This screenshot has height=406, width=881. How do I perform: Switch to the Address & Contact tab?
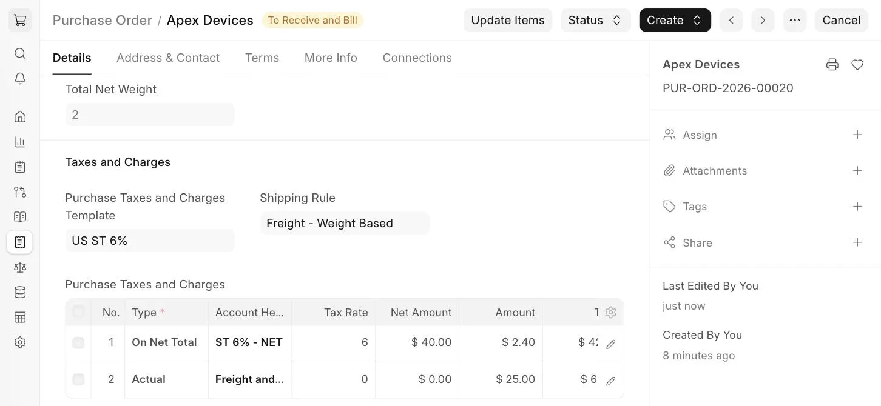tap(168, 58)
